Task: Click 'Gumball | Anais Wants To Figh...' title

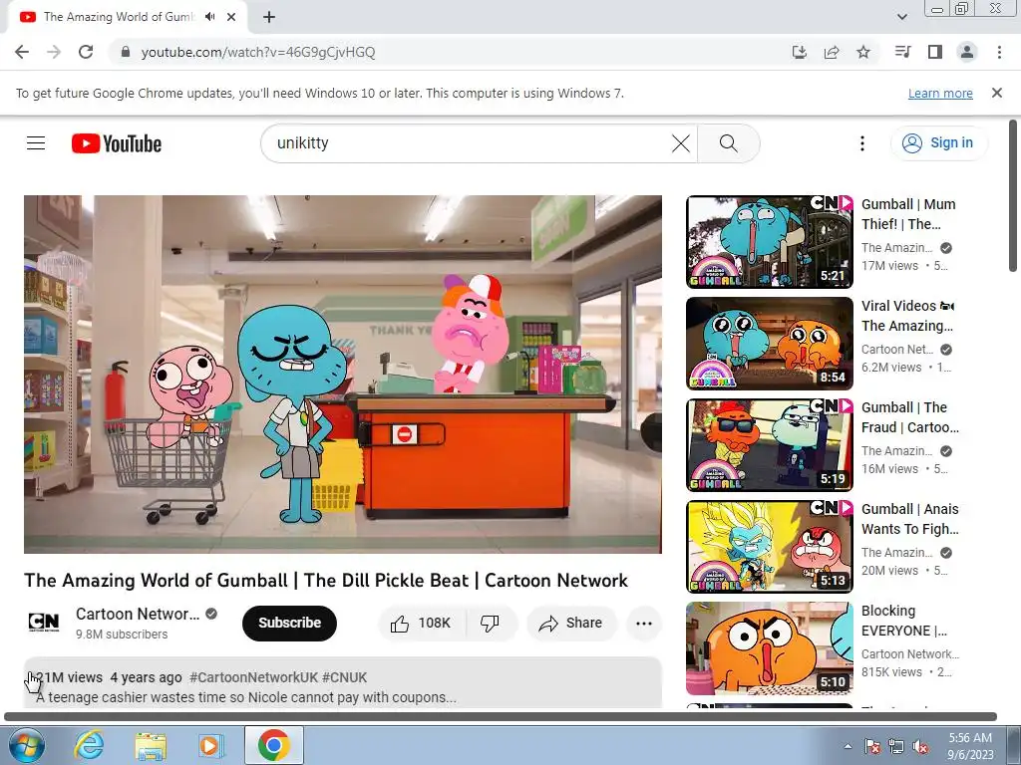Action: tap(909, 518)
